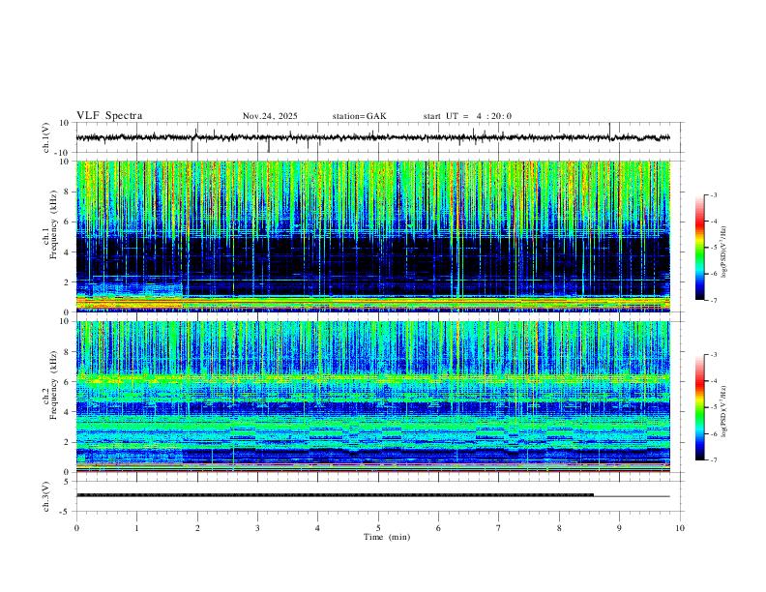This screenshot has height=592, width=766.
Task: Click the '10' tick on time axis
Action: pos(680,528)
